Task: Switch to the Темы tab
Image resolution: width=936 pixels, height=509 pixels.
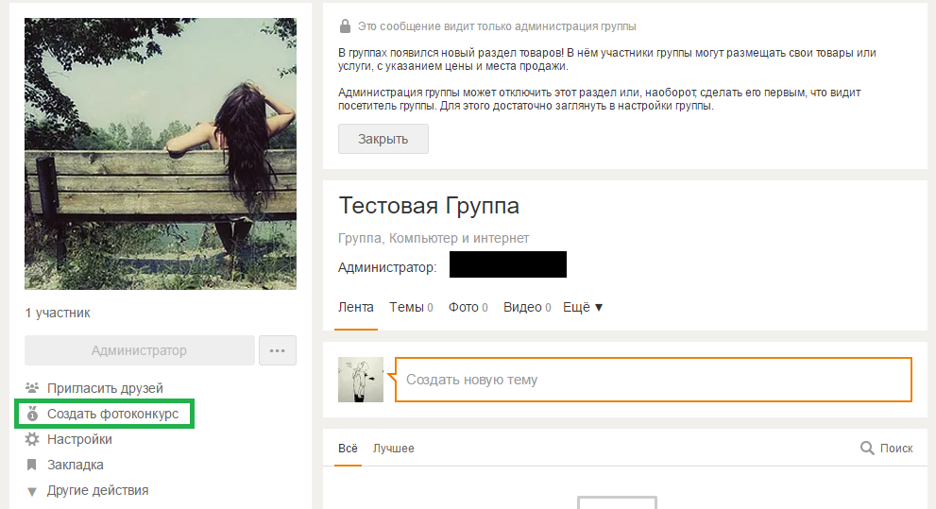Action: point(406,307)
